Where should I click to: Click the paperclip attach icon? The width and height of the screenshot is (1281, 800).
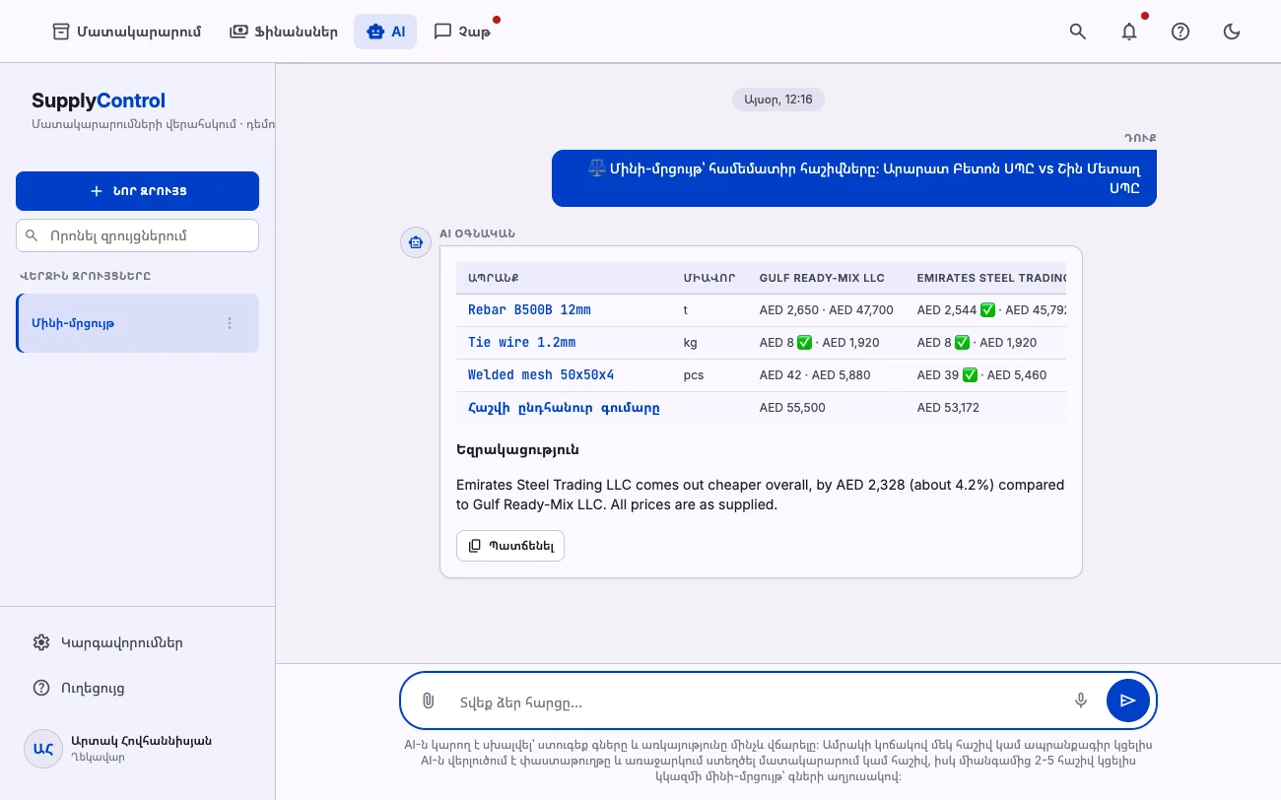(429, 700)
